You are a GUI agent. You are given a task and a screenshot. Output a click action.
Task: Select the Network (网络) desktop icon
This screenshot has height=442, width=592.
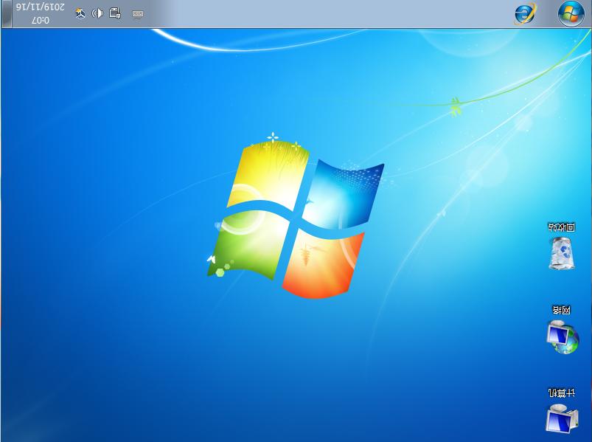coord(563,336)
